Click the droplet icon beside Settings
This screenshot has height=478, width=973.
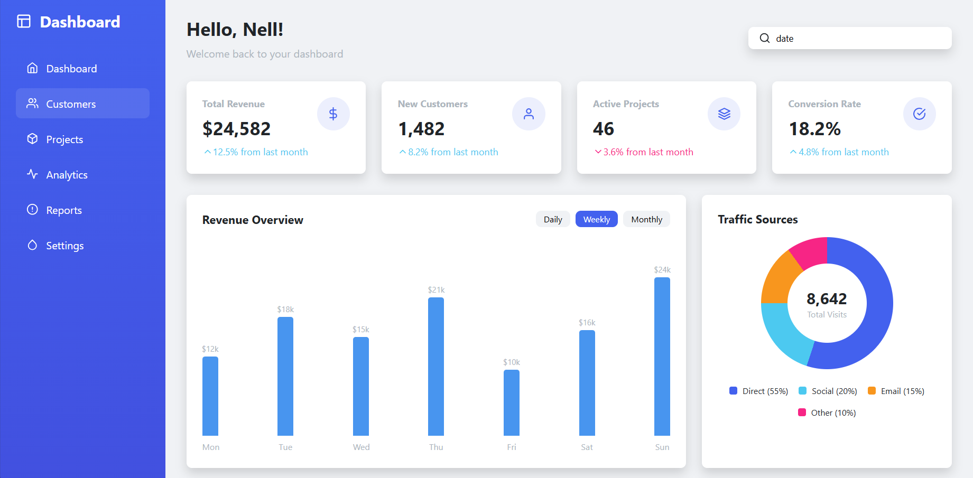tap(32, 245)
